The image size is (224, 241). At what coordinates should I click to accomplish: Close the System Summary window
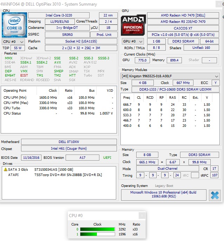click(219, 4)
